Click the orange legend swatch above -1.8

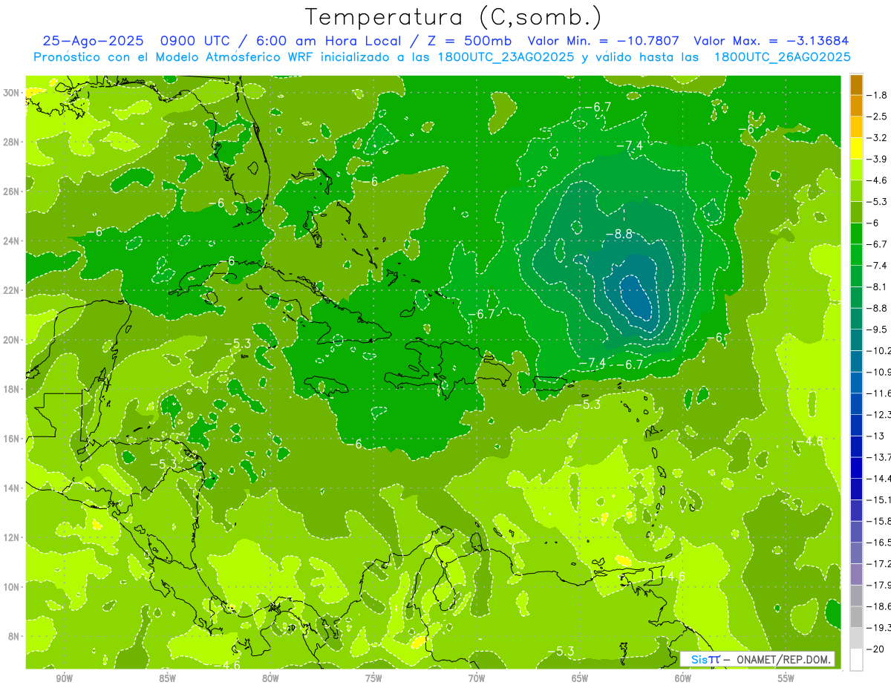pyautogui.click(x=856, y=85)
